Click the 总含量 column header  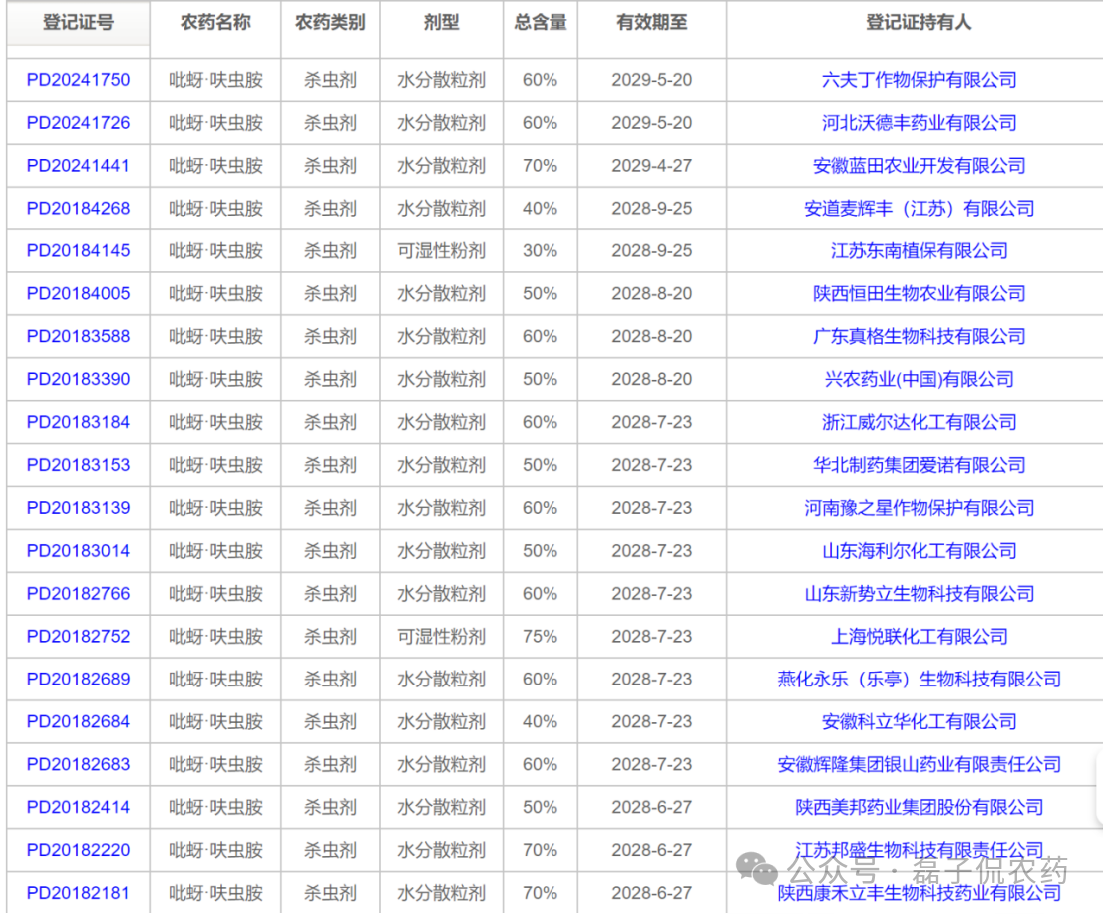(541, 23)
